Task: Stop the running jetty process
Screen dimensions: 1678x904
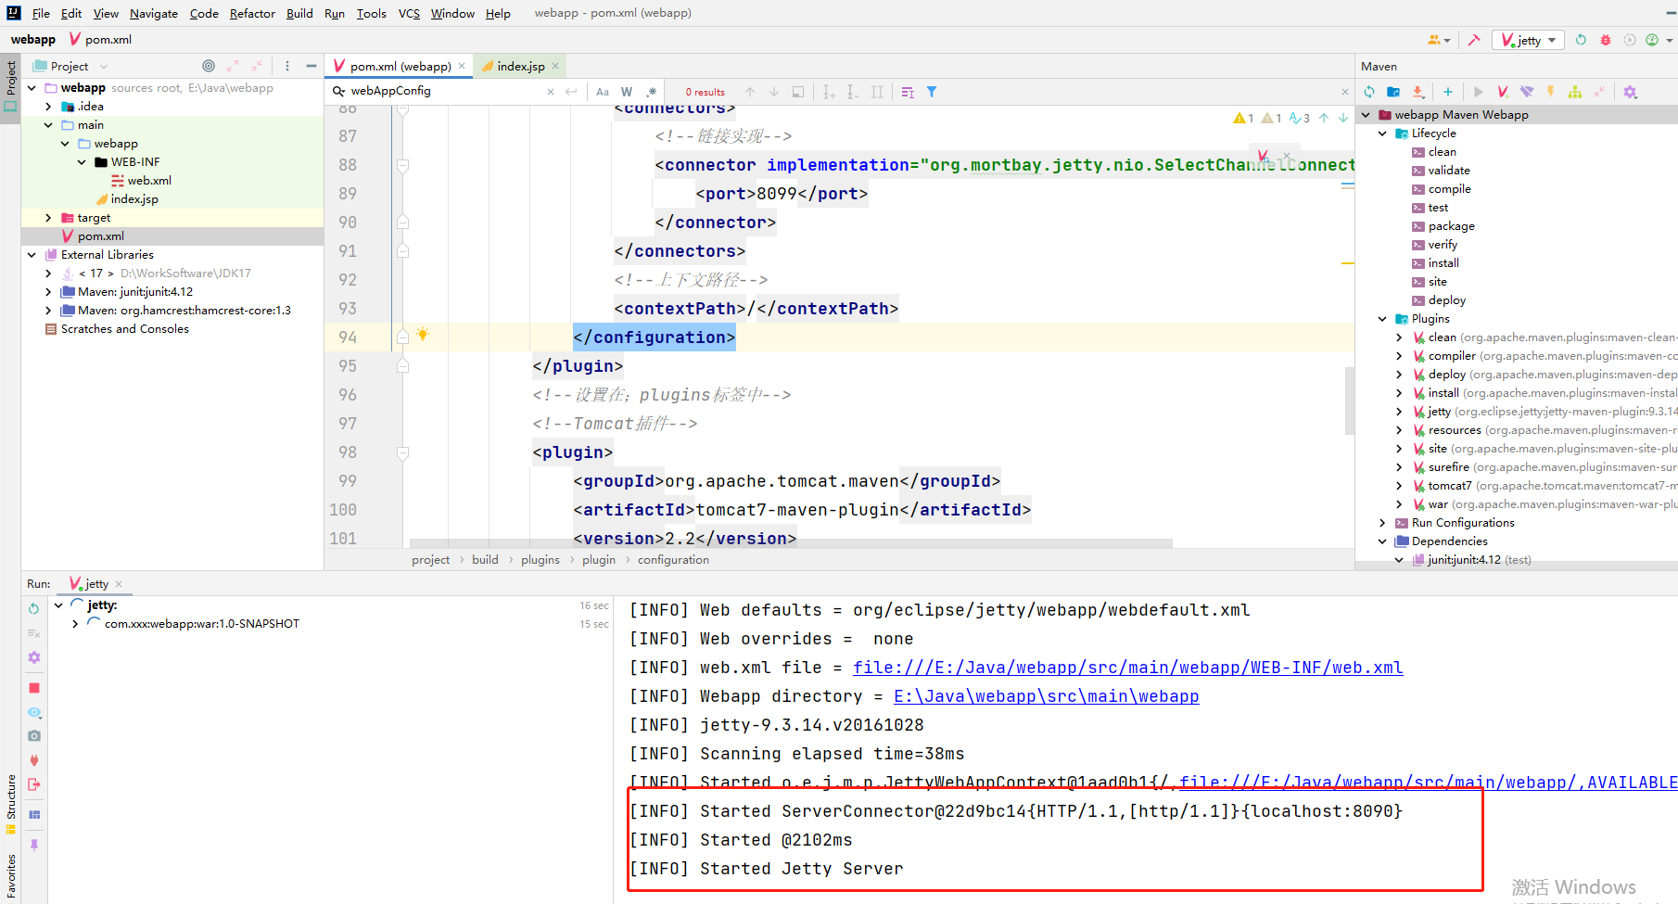Action: pos(34,688)
